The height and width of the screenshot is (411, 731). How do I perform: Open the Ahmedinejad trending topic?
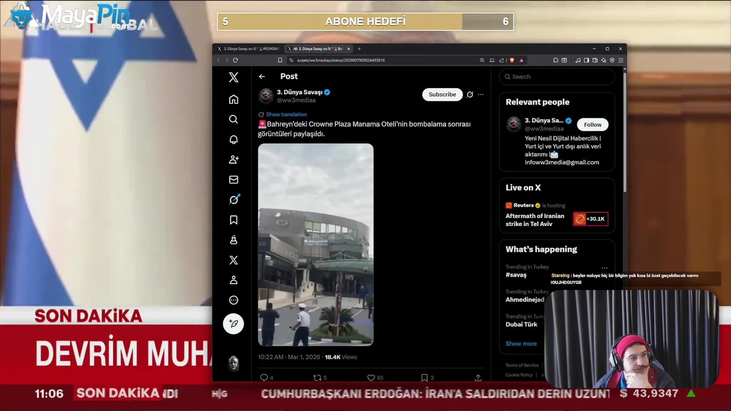click(x=525, y=300)
